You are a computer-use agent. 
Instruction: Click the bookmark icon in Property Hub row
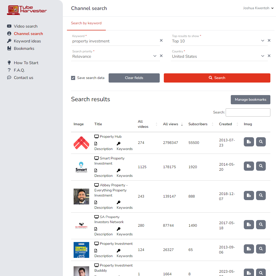click(249, 142)
